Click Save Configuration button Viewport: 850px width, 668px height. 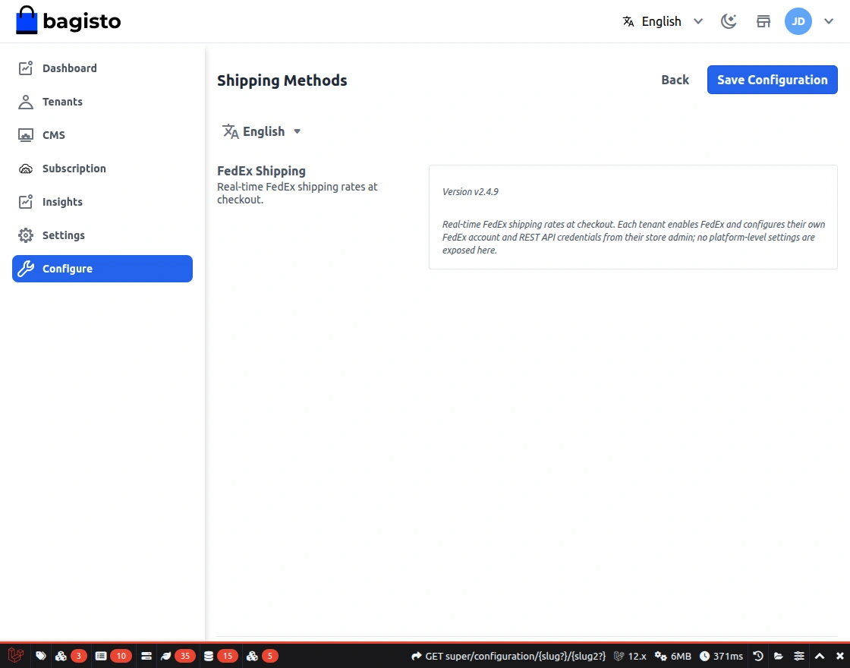tap(772, 80)
